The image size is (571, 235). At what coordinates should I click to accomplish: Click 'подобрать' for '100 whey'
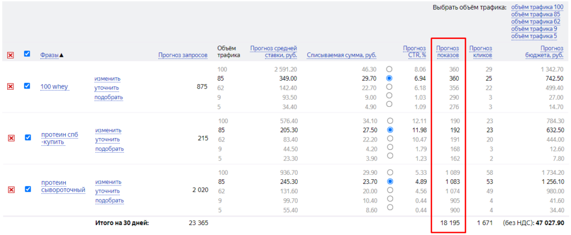point(108,97)
